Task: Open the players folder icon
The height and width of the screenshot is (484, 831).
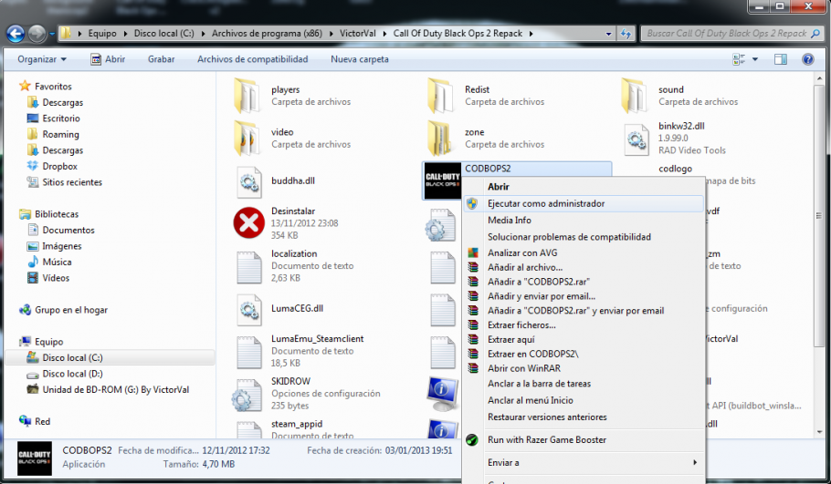Action: tap(248, 96)
